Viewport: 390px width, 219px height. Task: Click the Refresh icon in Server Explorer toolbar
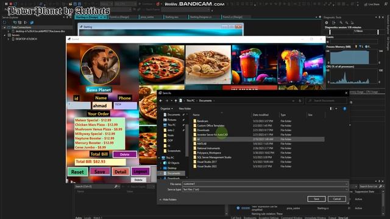4,23
